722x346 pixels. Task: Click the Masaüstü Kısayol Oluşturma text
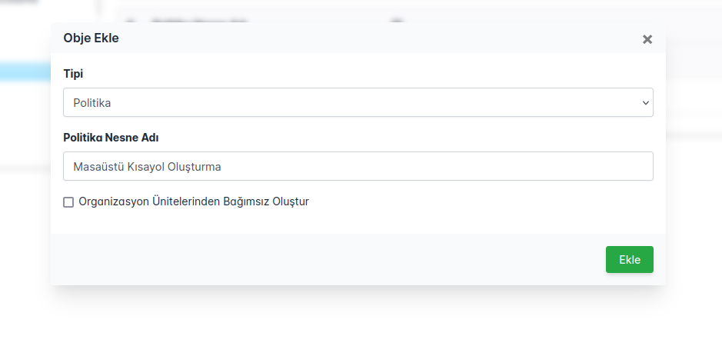pyautogui.click(x=147, y=166)
